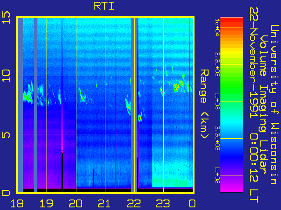Click the '0' range axis label at left
This screenshot has height=210, width=281.
(x=6, y=193)
